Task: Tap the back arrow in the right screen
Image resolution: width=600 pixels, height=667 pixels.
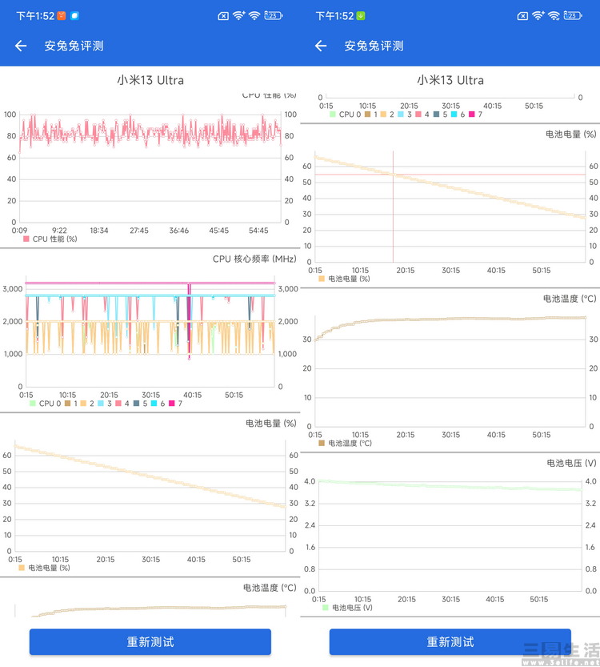Action: [x=321, y=46]
